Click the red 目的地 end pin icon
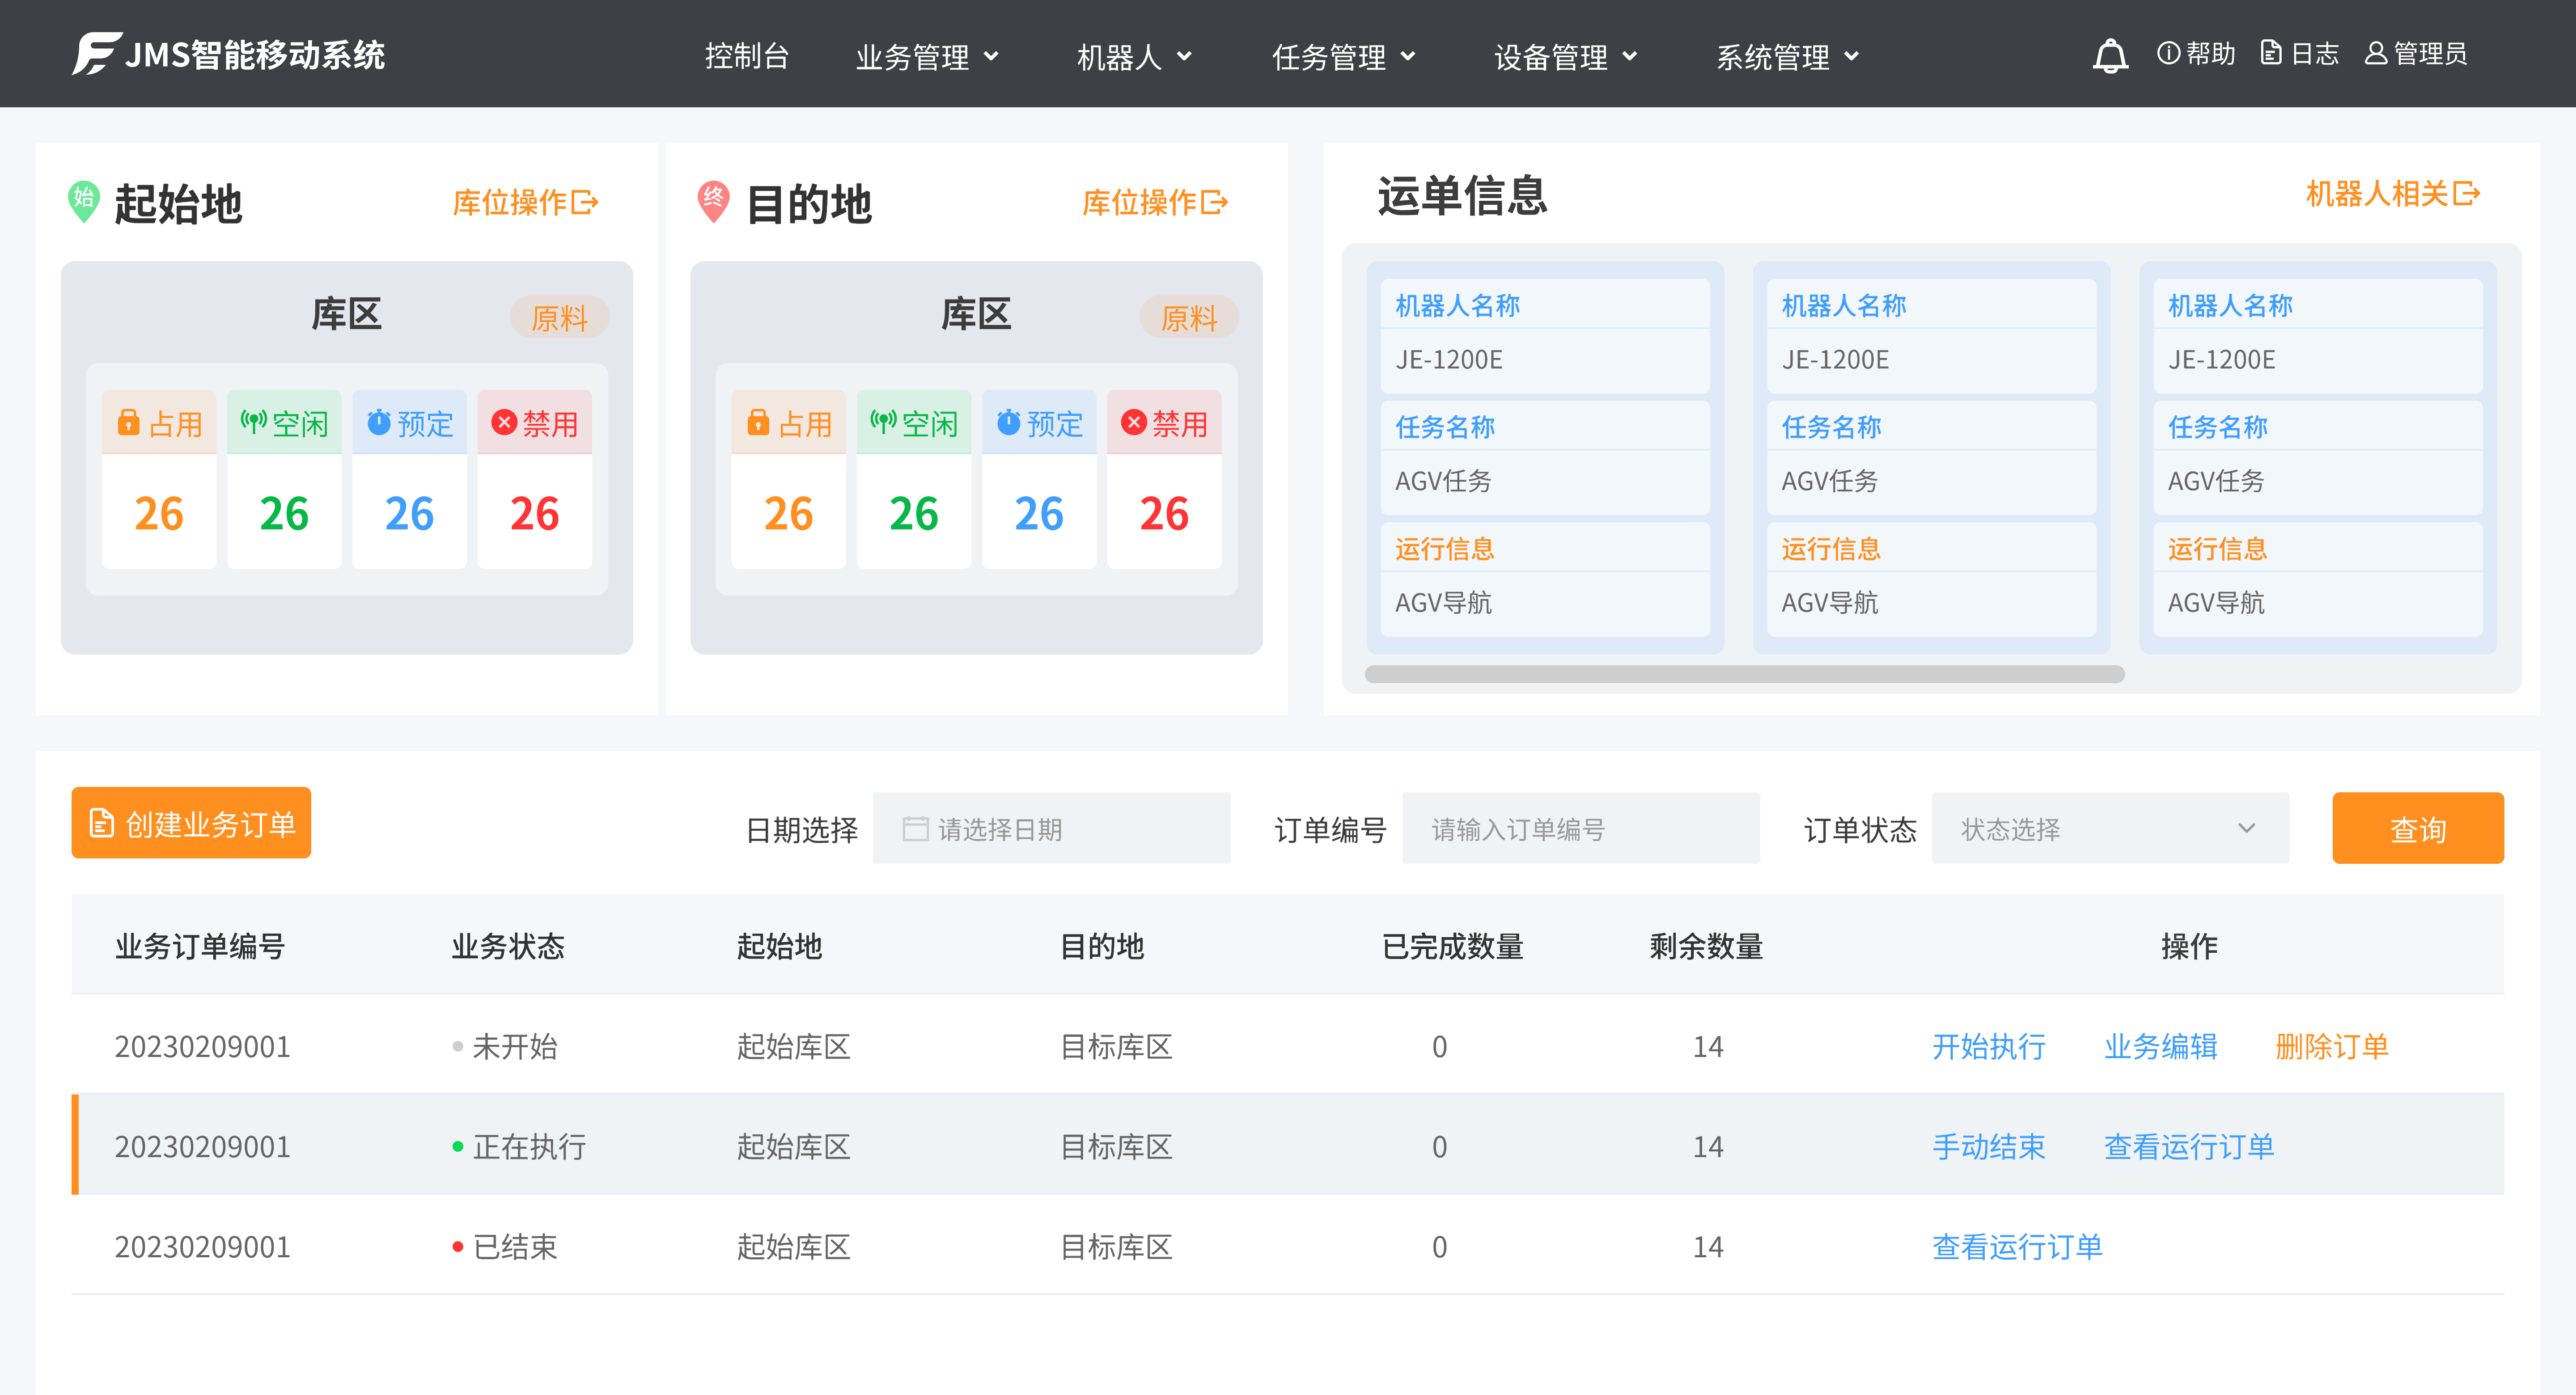Viewport: 2576px width, 1395px height. coord(713,201)
